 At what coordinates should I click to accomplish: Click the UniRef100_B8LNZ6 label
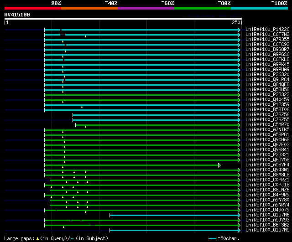267,190
